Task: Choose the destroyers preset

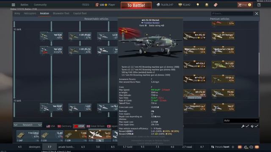Action: pos(35,147)
